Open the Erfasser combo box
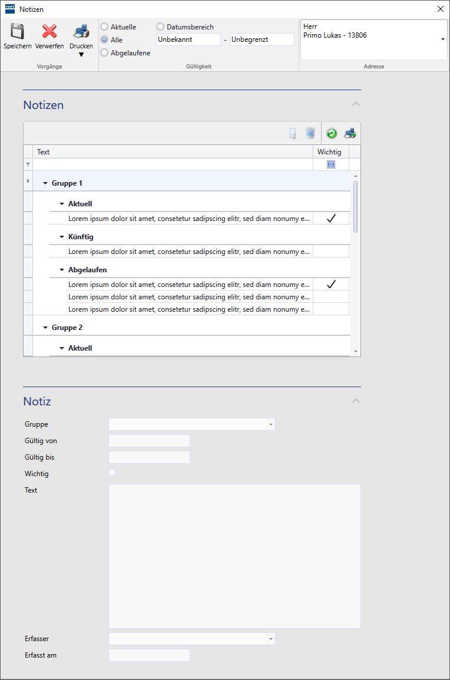 point(191,638)
